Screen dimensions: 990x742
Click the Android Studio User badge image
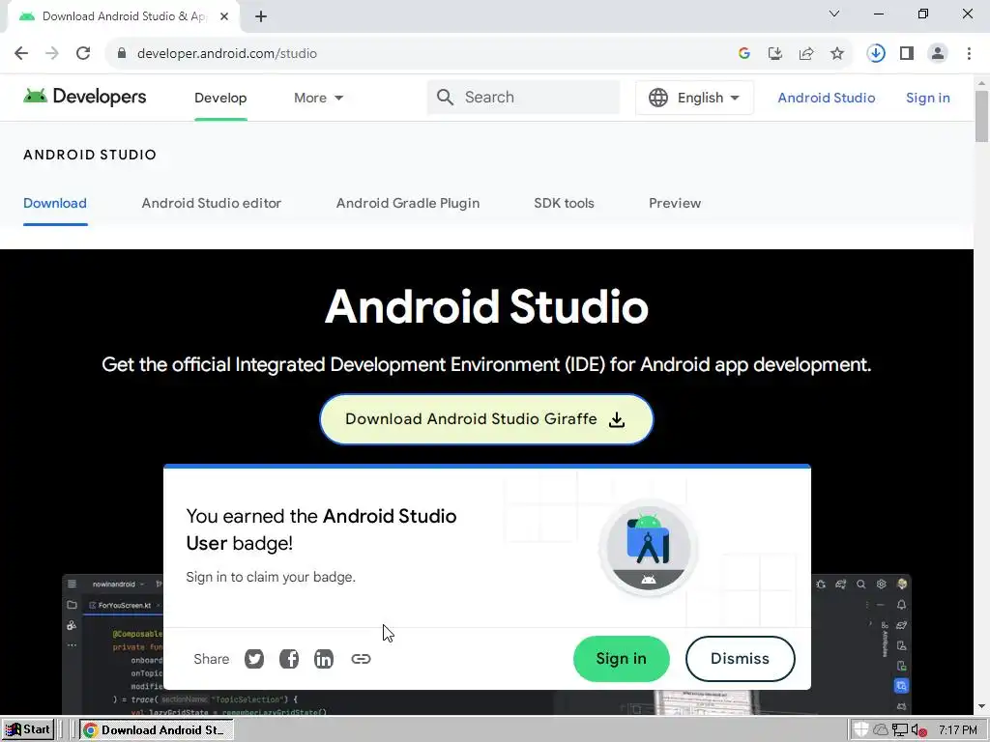(649, 548)
